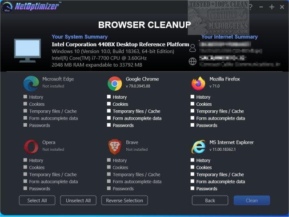Click the Microsoft Edge browser icon

(31, 84)
